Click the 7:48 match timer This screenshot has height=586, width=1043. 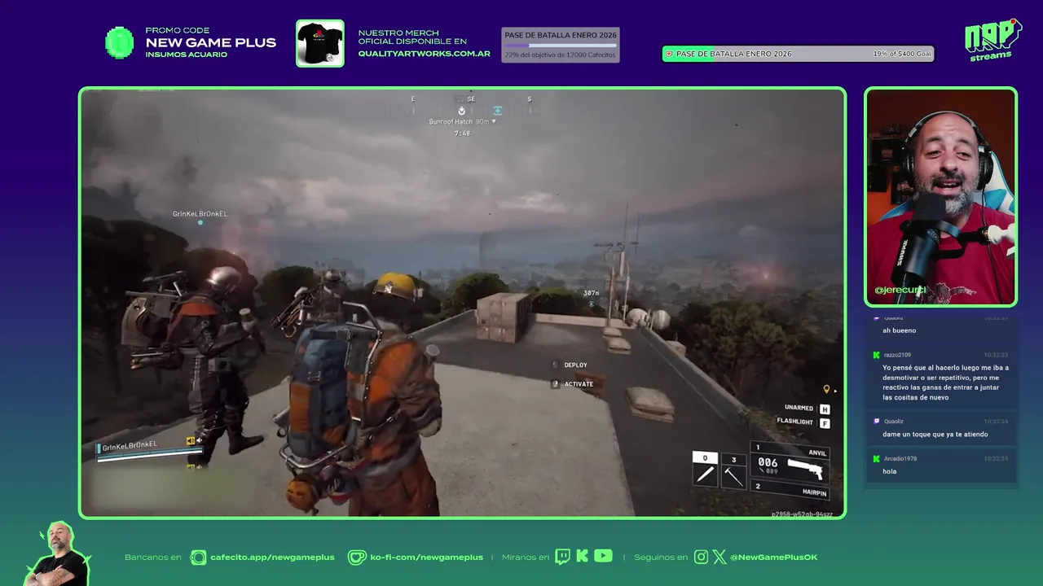462,133
